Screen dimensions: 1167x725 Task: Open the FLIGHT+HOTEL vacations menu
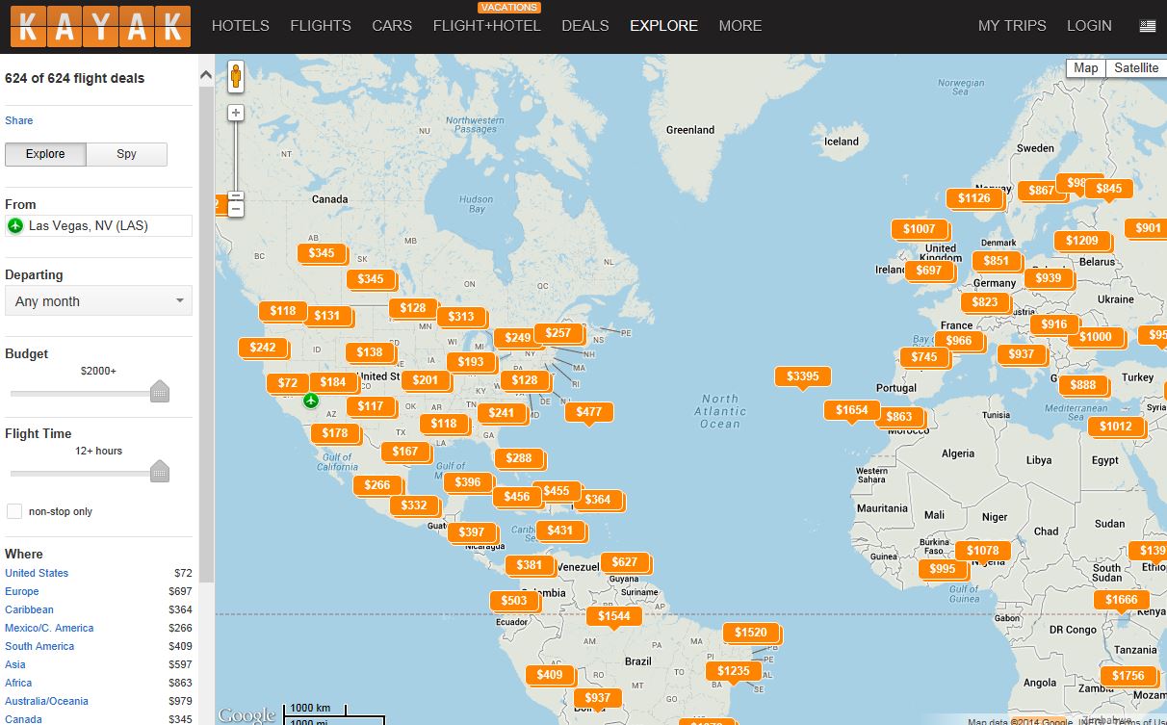(487, 26)
